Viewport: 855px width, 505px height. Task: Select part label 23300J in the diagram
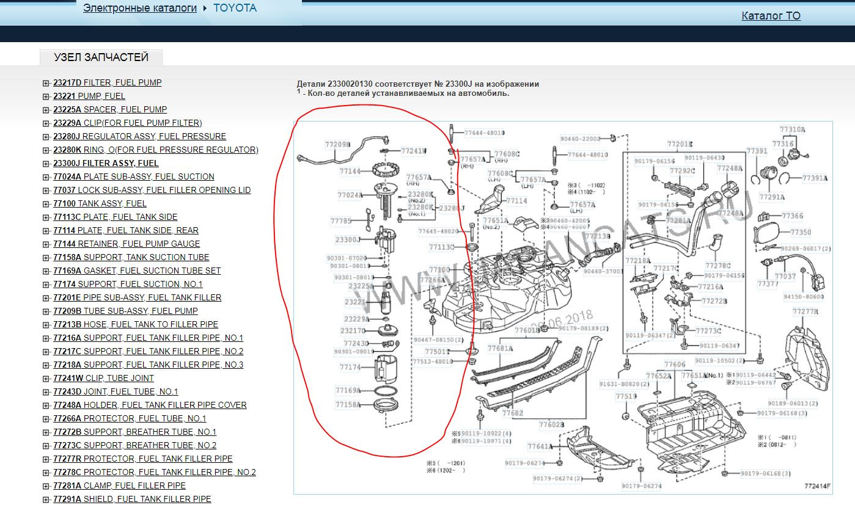(347, 240)
